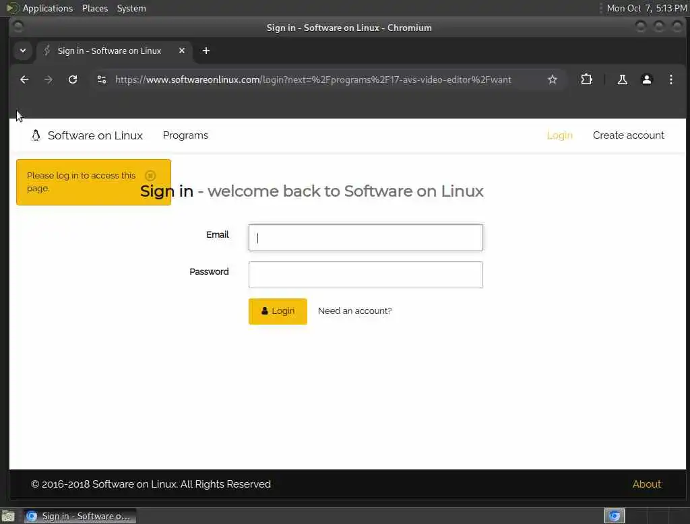
Task: Click the clock in the top panel
Action: tap(646, 8)
